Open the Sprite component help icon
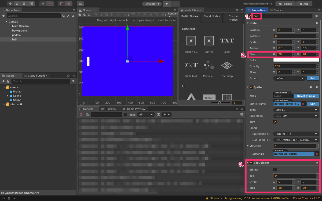Screen dimensions: 322x201 pyautogui.click(x=311, y=87)
